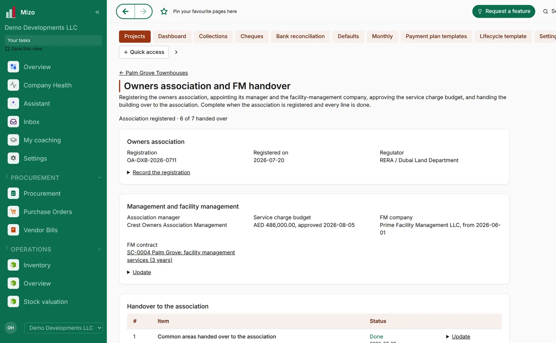Click the search magnifier icon
Viewport: 556px width, 343px height.
545,11
